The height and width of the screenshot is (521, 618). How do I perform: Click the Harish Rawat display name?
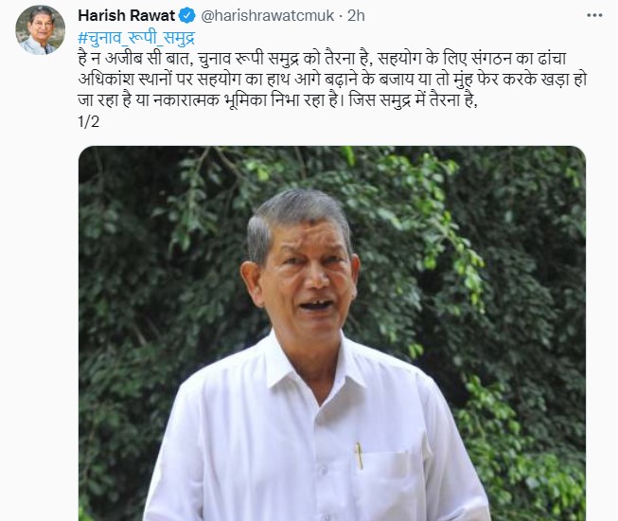[127, 16]
